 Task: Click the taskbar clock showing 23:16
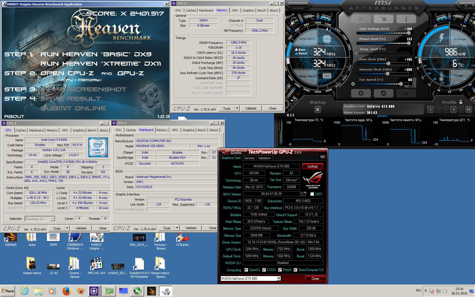click(459, 289)
